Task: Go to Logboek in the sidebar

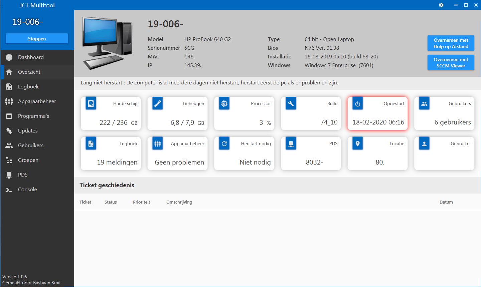Action: (28, 87)
